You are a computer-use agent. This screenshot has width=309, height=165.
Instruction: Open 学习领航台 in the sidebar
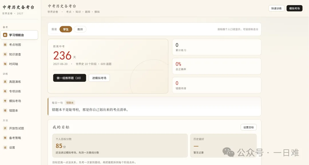(x=19, y=35)
